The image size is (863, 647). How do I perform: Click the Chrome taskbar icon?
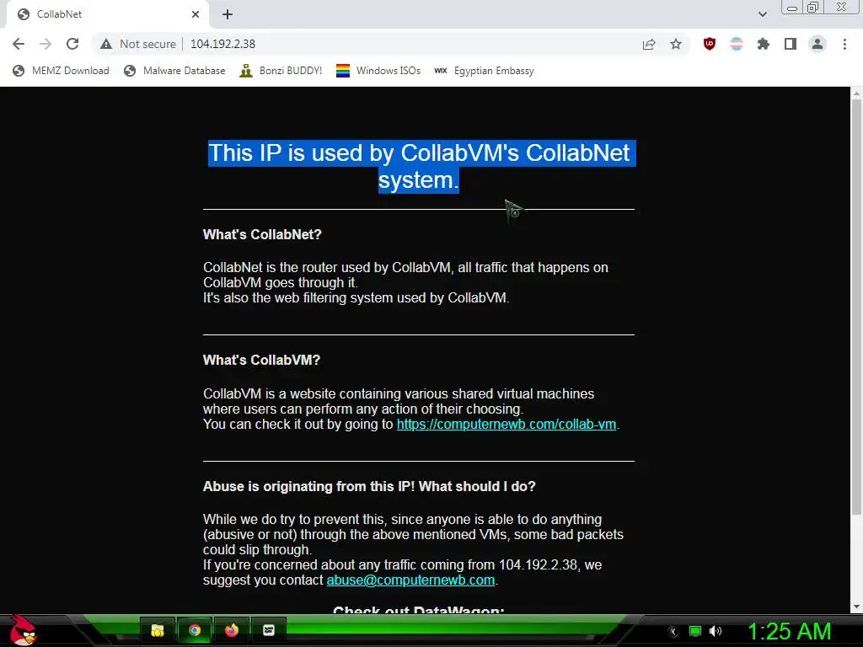pos(195,630)
